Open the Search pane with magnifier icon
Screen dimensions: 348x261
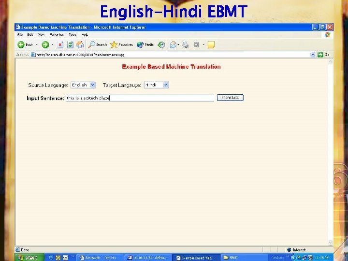click(91, 44)
